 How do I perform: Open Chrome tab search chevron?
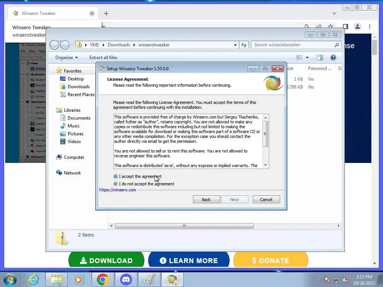click(x=334, y=13)
